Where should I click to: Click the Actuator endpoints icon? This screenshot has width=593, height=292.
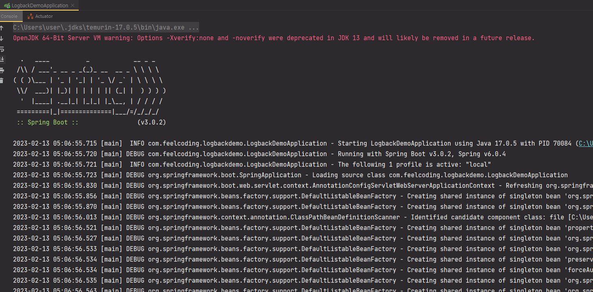[x=30, y=16]
